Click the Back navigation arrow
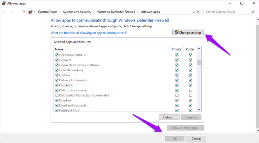Screen dimensions: 259x143 click(4, 12)
